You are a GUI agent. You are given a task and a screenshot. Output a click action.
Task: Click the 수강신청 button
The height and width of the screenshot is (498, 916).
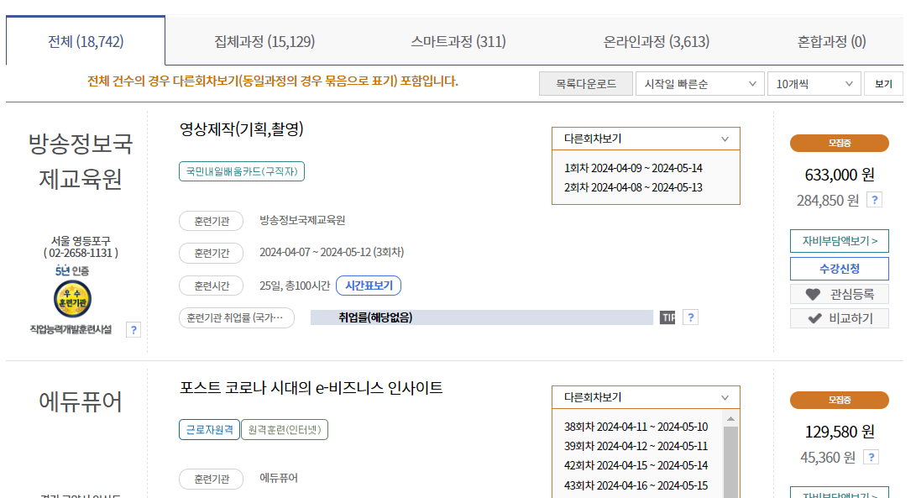(x=840, y=269)
